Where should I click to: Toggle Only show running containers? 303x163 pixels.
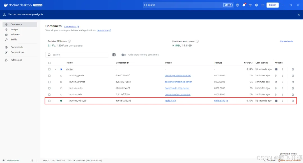pos(124,55)
